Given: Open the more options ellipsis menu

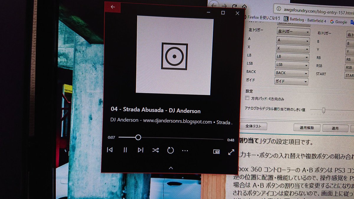Looking at the screenshot, I should pos(185,151).
